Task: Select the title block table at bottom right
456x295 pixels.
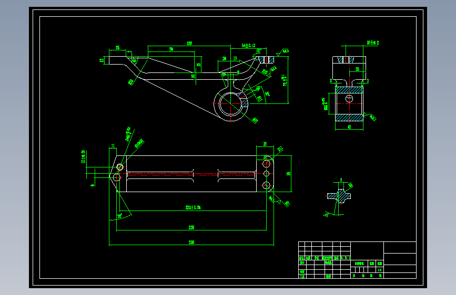Action: [358, 260]
